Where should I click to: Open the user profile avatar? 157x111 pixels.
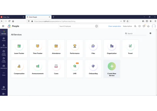(154, 26)
